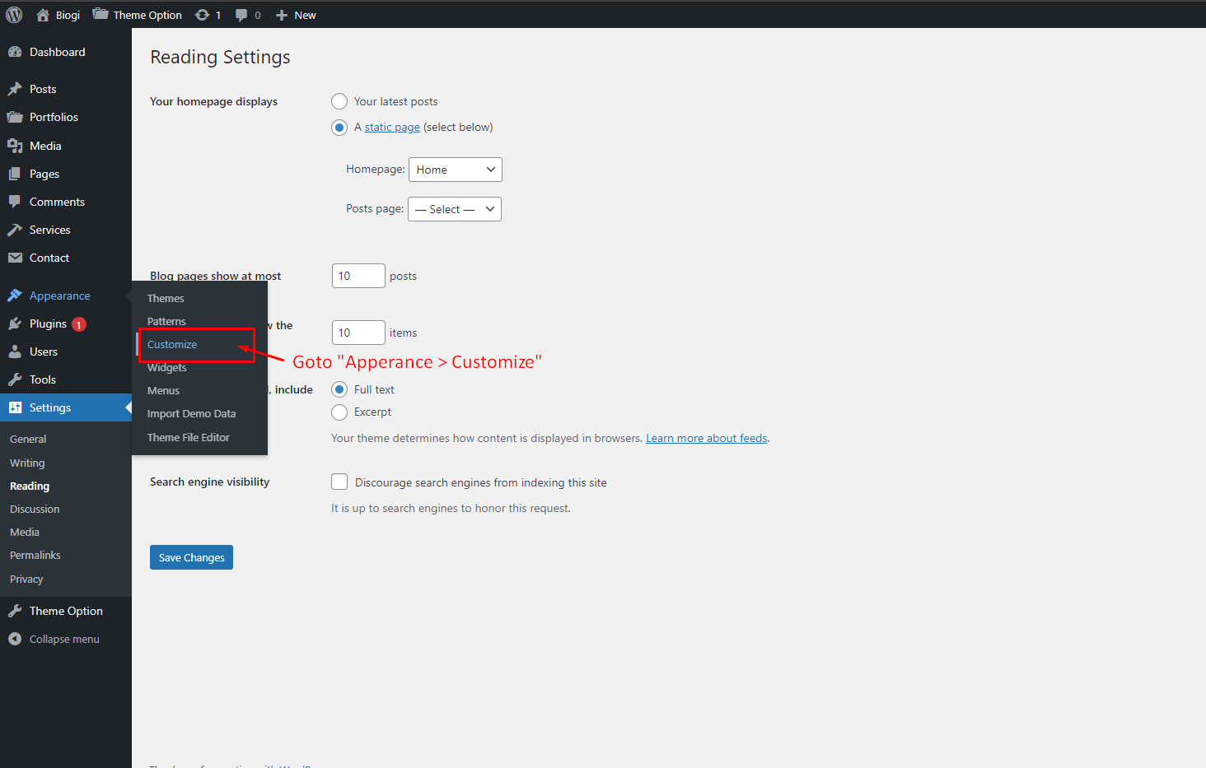Go to Writing settings submenu
The image size is (1206, 768).
27,463
